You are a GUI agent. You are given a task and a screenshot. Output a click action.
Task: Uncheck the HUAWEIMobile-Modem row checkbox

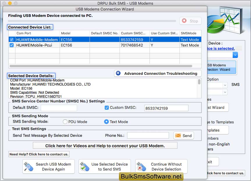click(x=12, y=40)
